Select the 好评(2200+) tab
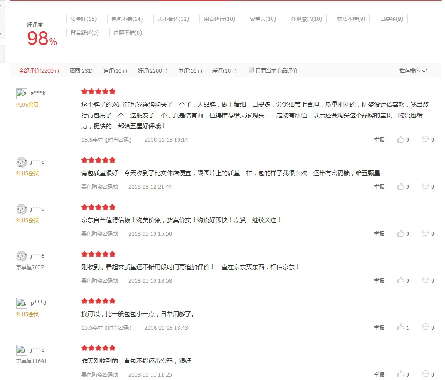Image resolution: width=445 pixels, height=380 pixels. point(152,70)
